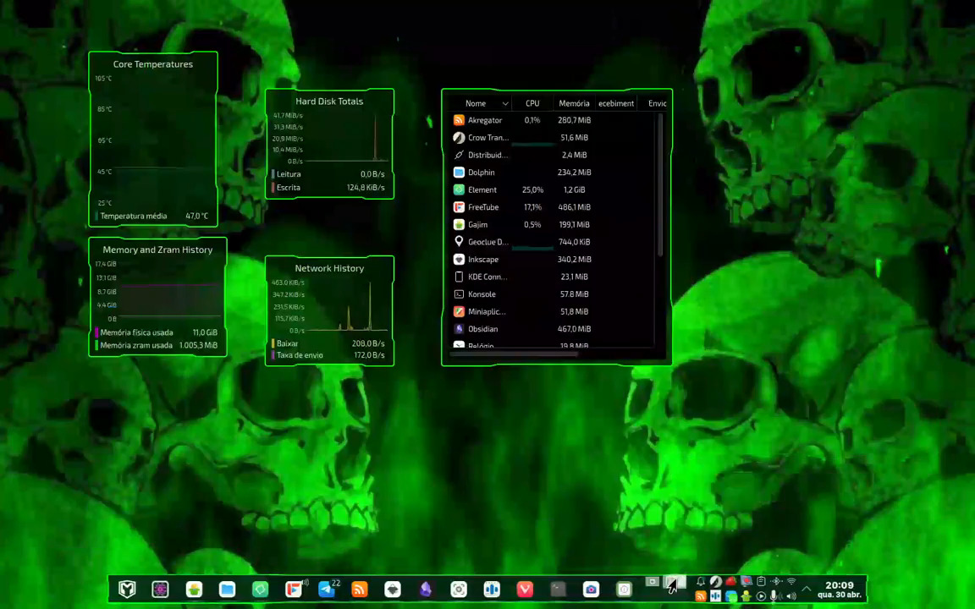Select the Geoclue D... process row
Viewport: 975px width, 609px height.
[x=552, y=242]
